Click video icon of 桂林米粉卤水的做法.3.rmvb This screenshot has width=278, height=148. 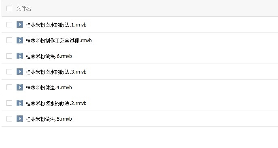[20, 72]
